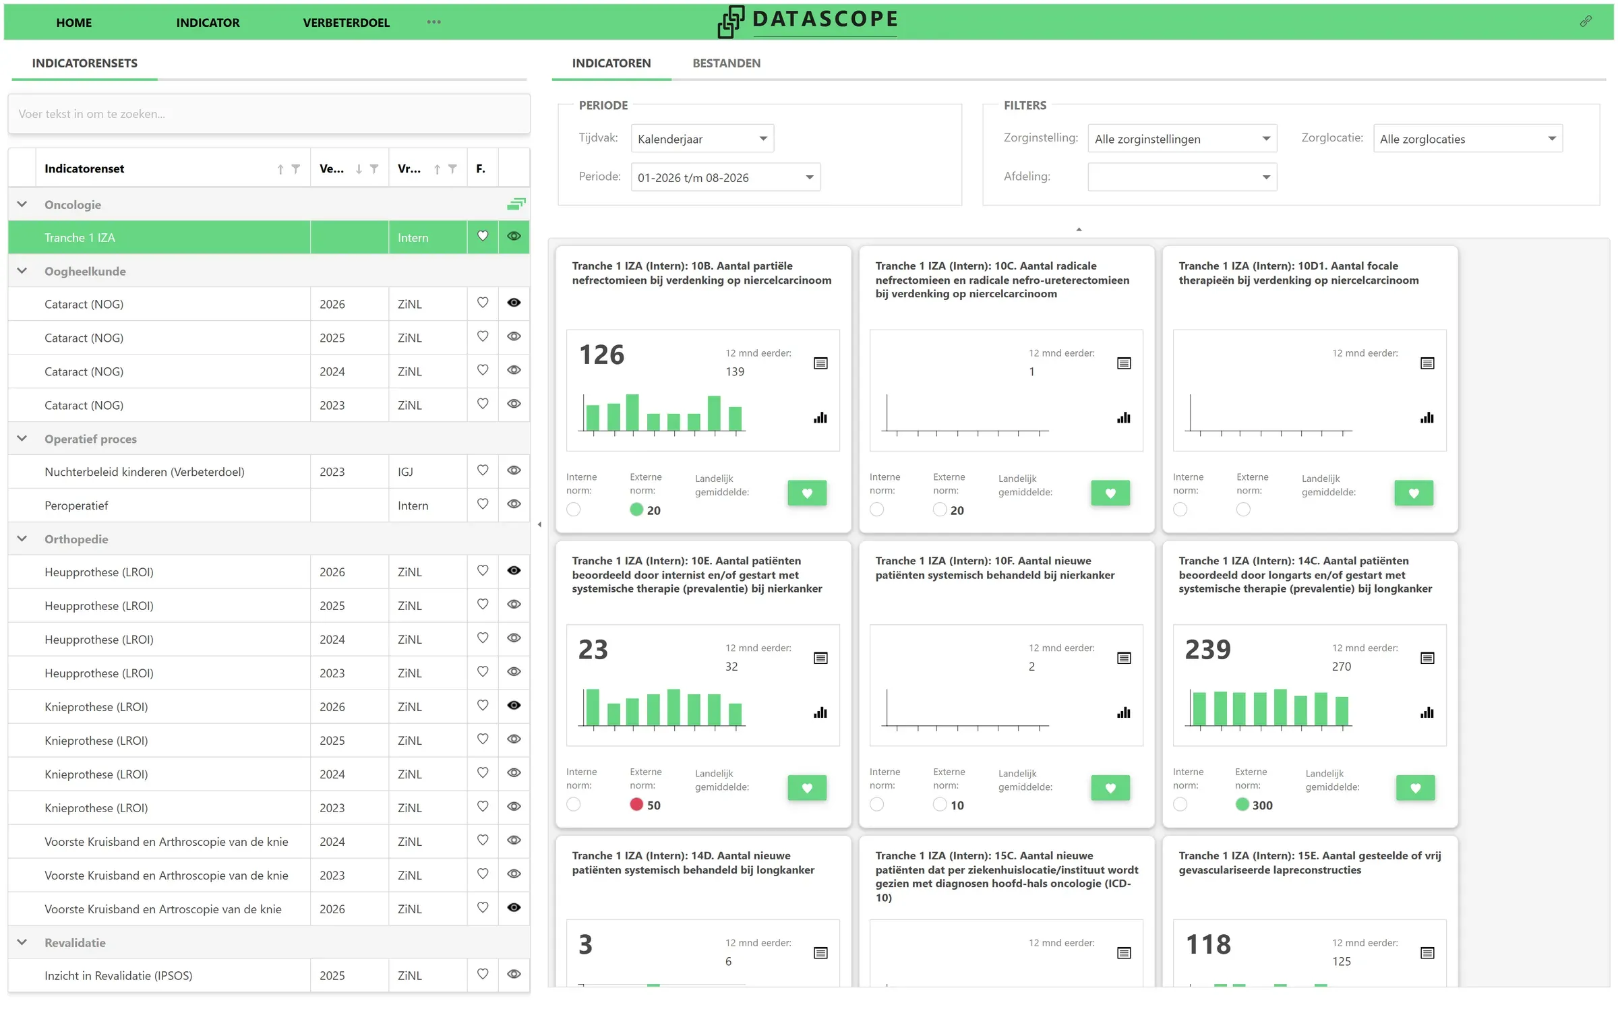
Task: Open details list icon on 10B card
Action: [x=820, y=363]
